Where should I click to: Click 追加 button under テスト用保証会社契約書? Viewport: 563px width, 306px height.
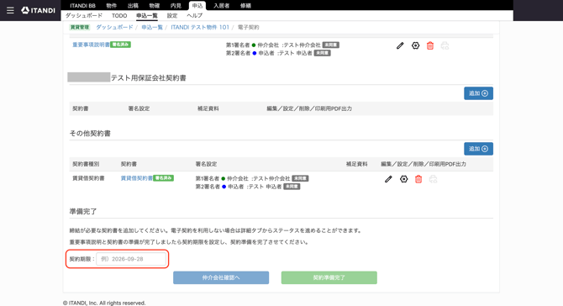[x=478, y=93]
